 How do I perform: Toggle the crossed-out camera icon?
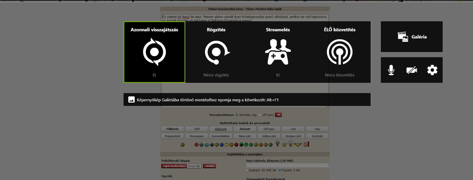(x=412, y=70)
